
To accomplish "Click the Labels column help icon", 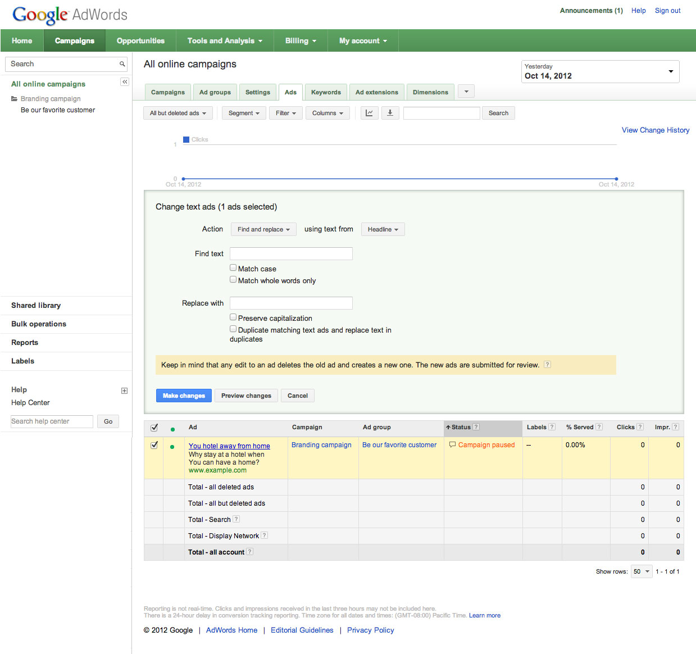I will (552, 427).
